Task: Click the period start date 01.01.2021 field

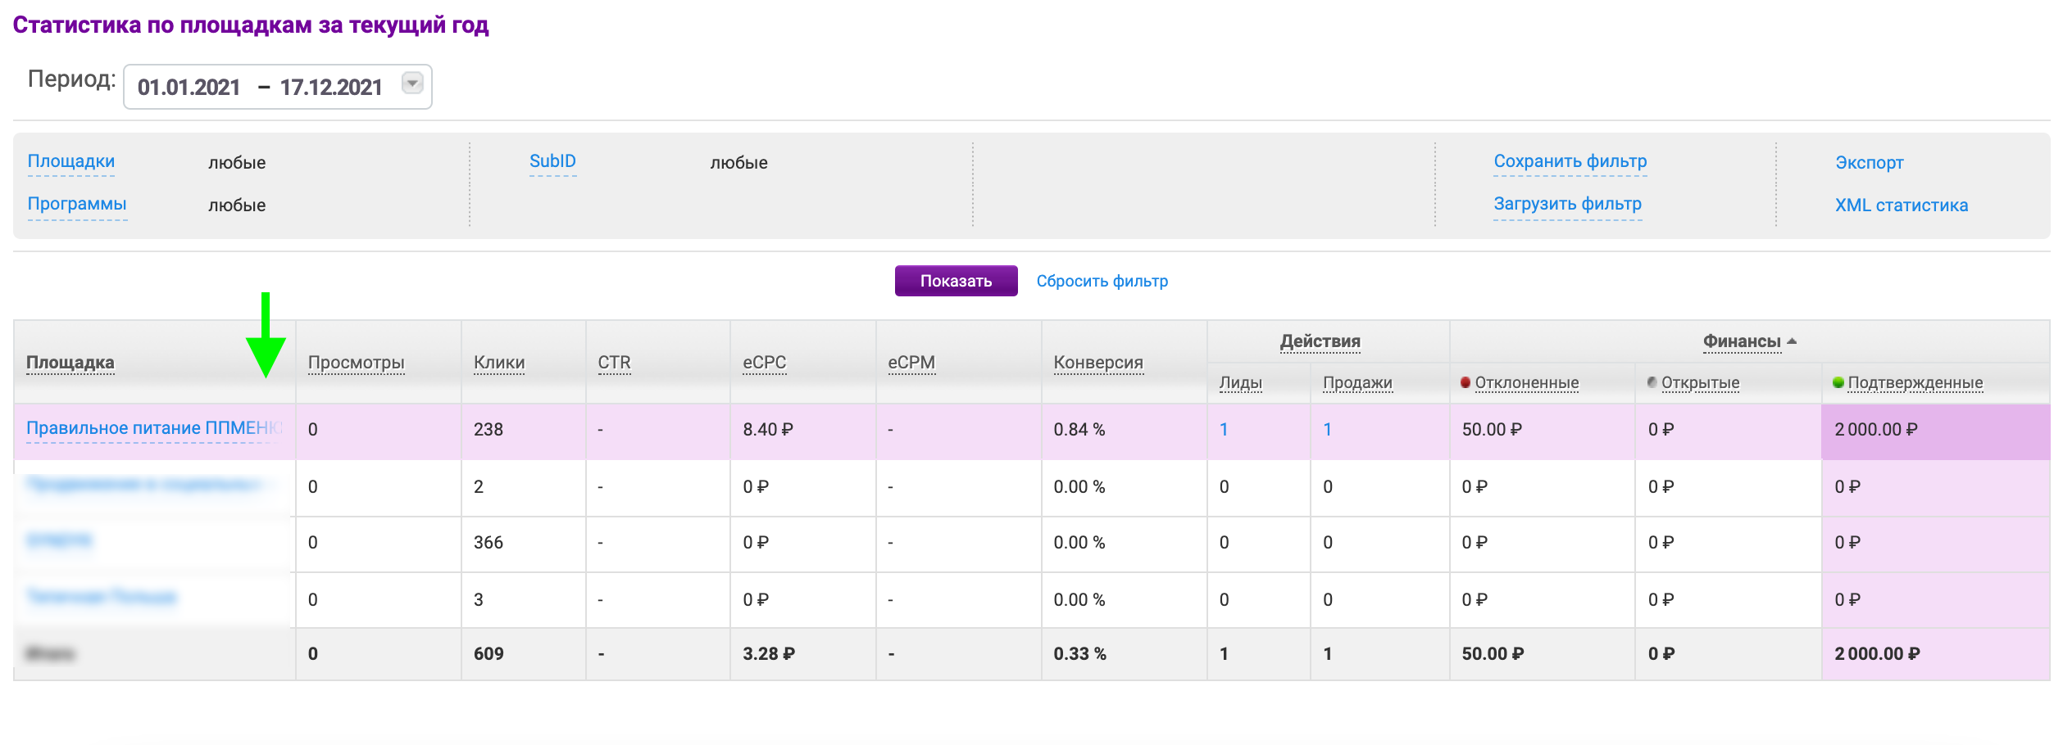Action: pyautogui.click(x=189, y=87)
